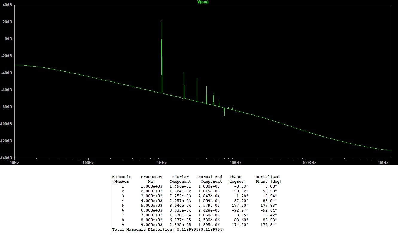Click the 1KHz fundamental peak on the plot
This screenshot has height=237, width=398.
point(162,57)
